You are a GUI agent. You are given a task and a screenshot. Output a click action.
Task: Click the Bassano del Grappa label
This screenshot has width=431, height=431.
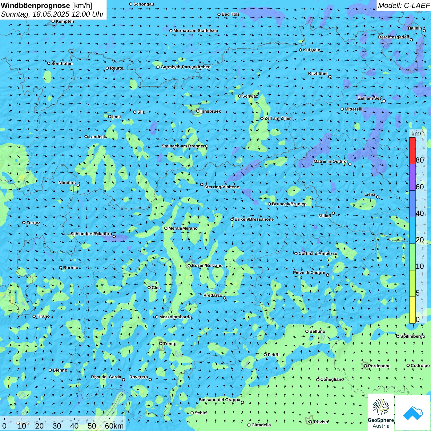point(220,400)
